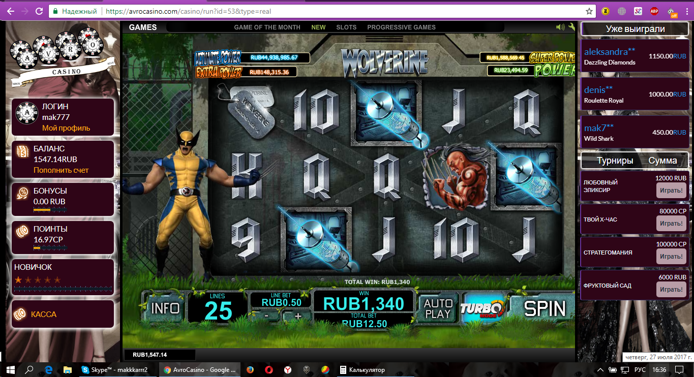Open winner denis** Roulette Royal entry

click(x=635, y=95)
